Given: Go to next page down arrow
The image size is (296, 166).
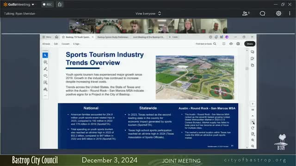Looking at the screenshot, I should click(253, 122).
